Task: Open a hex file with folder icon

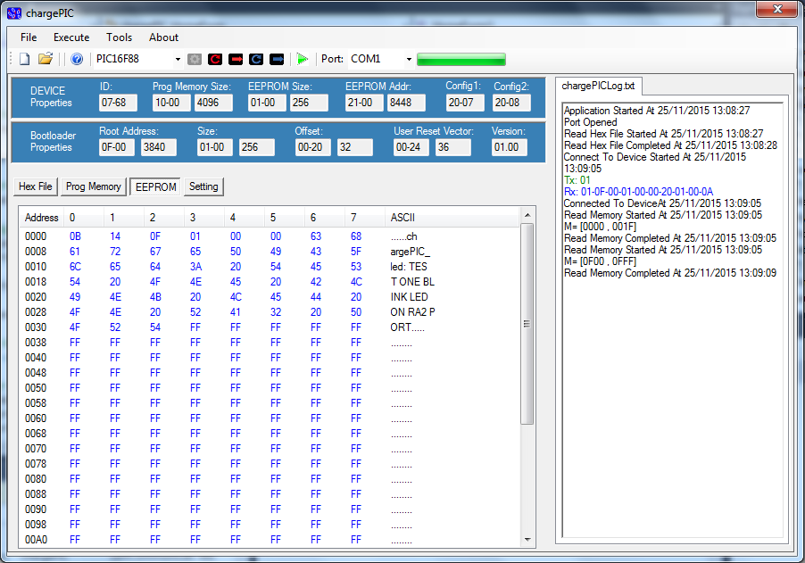Action: coord(45,59)
